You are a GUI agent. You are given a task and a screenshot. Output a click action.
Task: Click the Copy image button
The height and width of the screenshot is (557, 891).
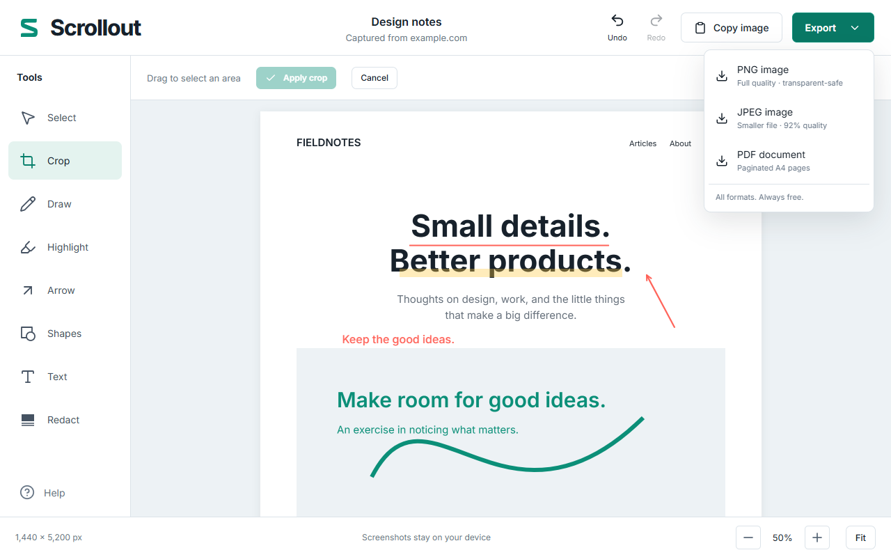(x=732, y=28)
